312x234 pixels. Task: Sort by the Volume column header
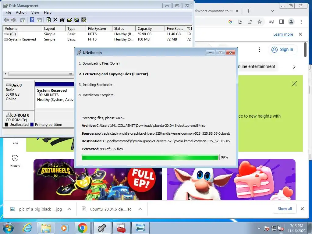pyautogui.click(x=23, y=28)
